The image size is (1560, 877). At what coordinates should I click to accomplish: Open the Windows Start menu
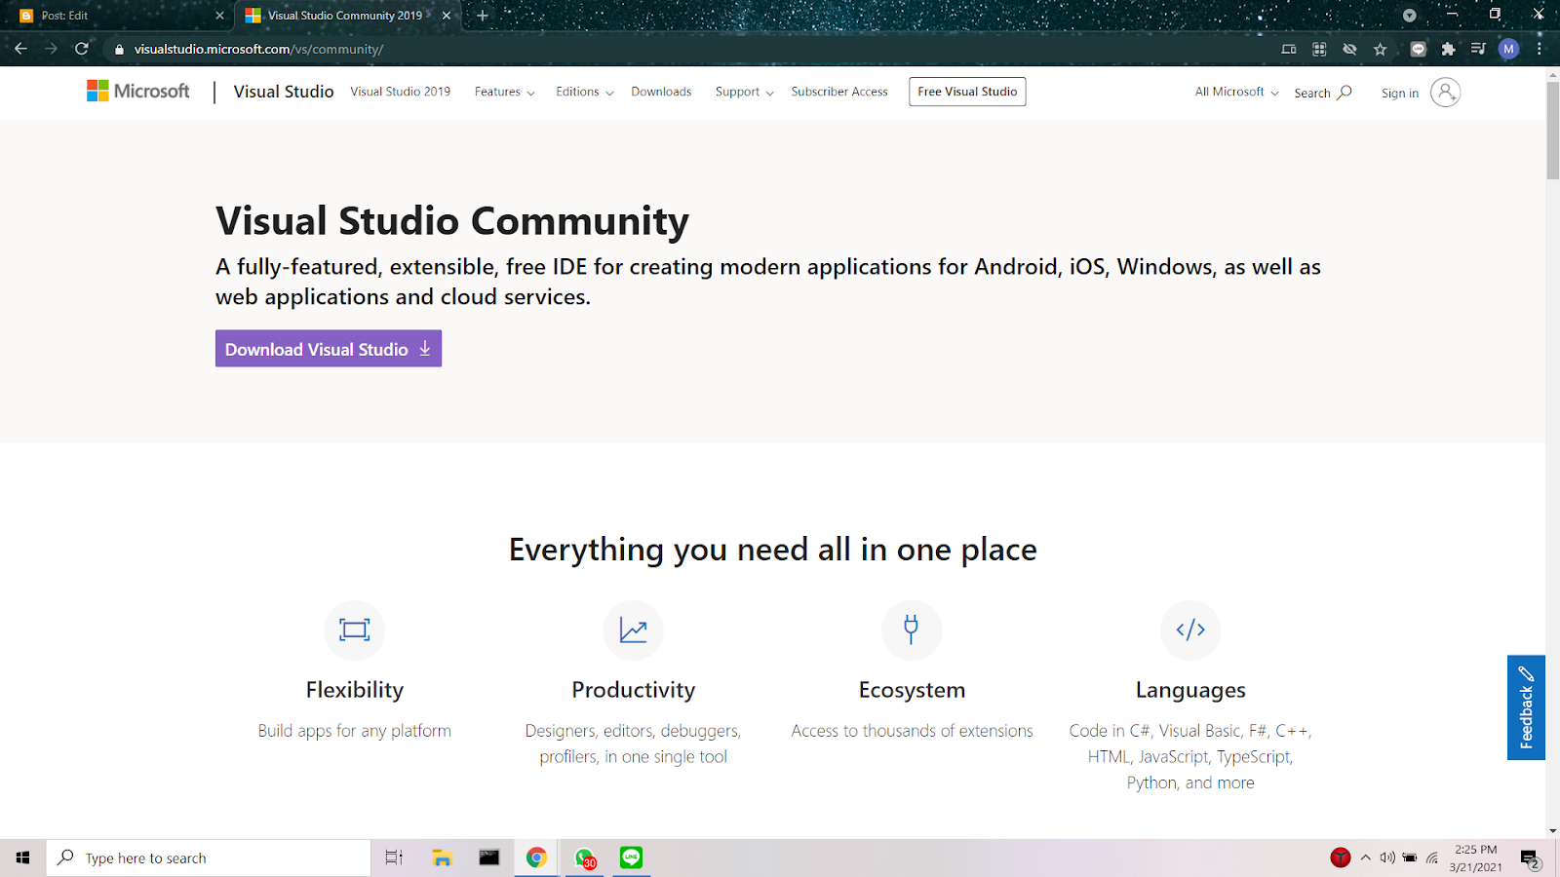coord(22,858)
